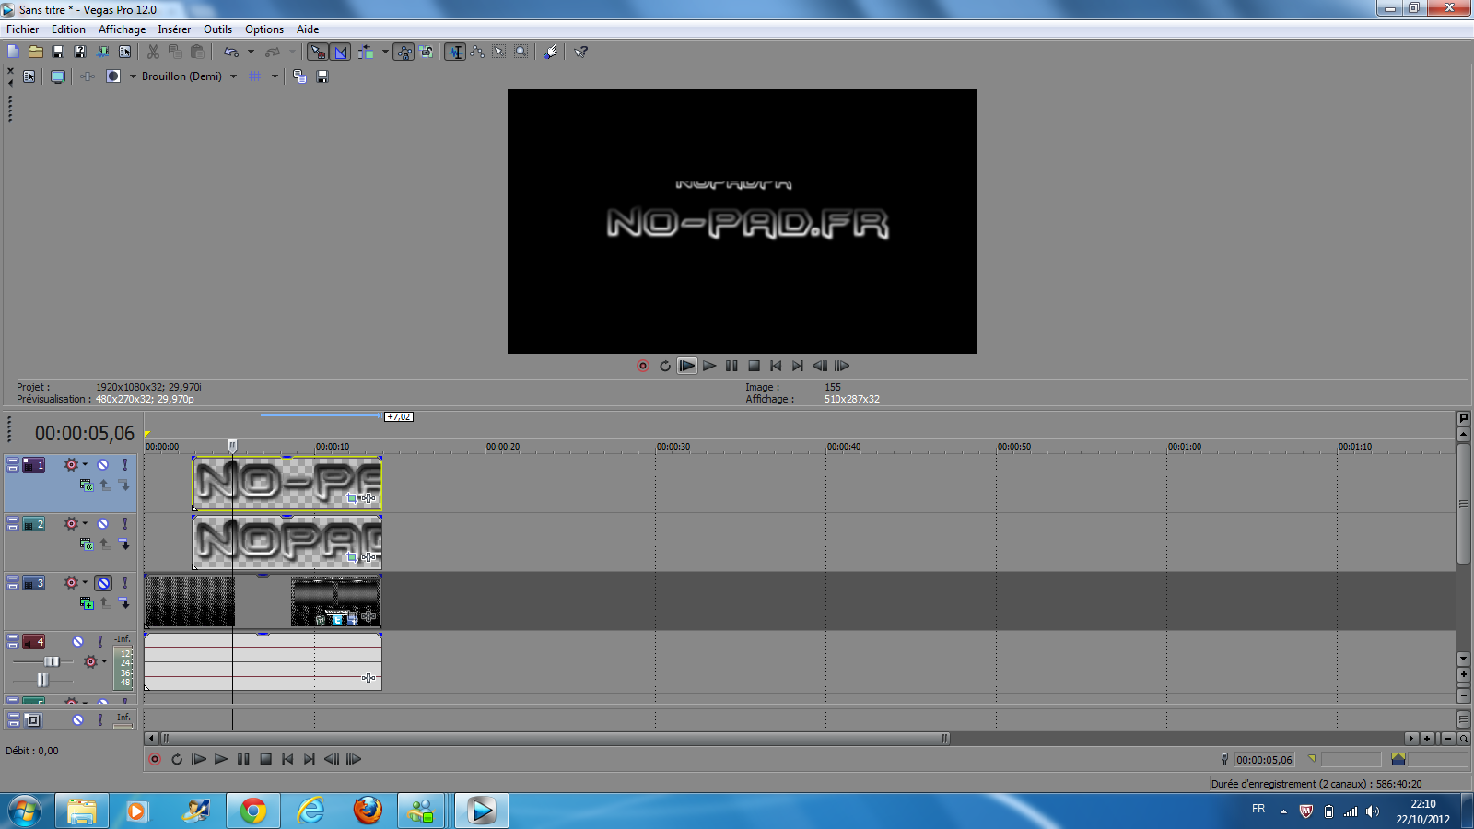Expand the overlays grid dropdown arrow
The width and height of the screenshot is (1474, 829).
click(275, 77)
